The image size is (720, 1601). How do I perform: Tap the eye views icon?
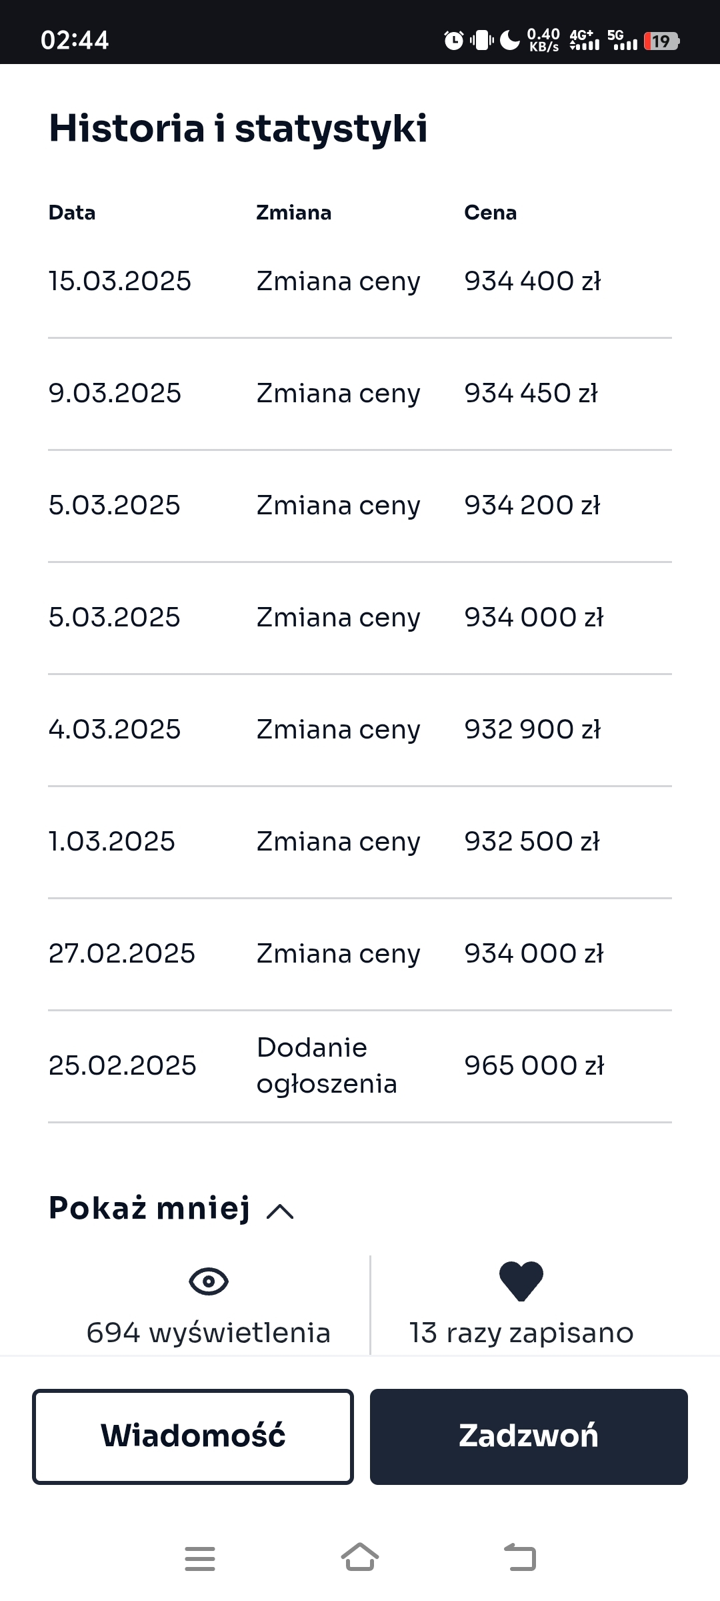(x=209, y=1281)
